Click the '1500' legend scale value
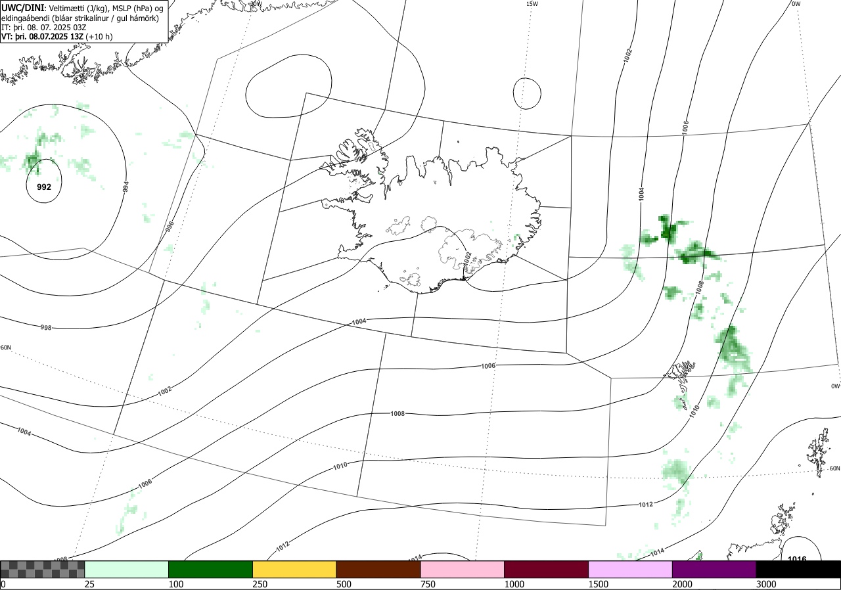Image resolution: width=841 pixels, height=590 pixels. [598, 584]
